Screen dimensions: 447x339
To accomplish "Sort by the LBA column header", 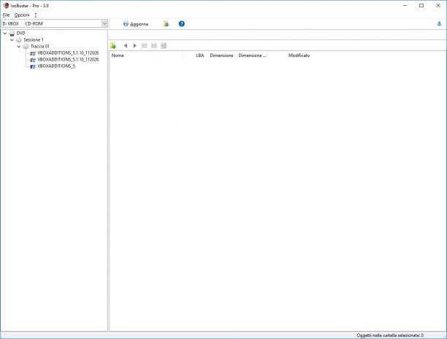I will tap(194, 56).
